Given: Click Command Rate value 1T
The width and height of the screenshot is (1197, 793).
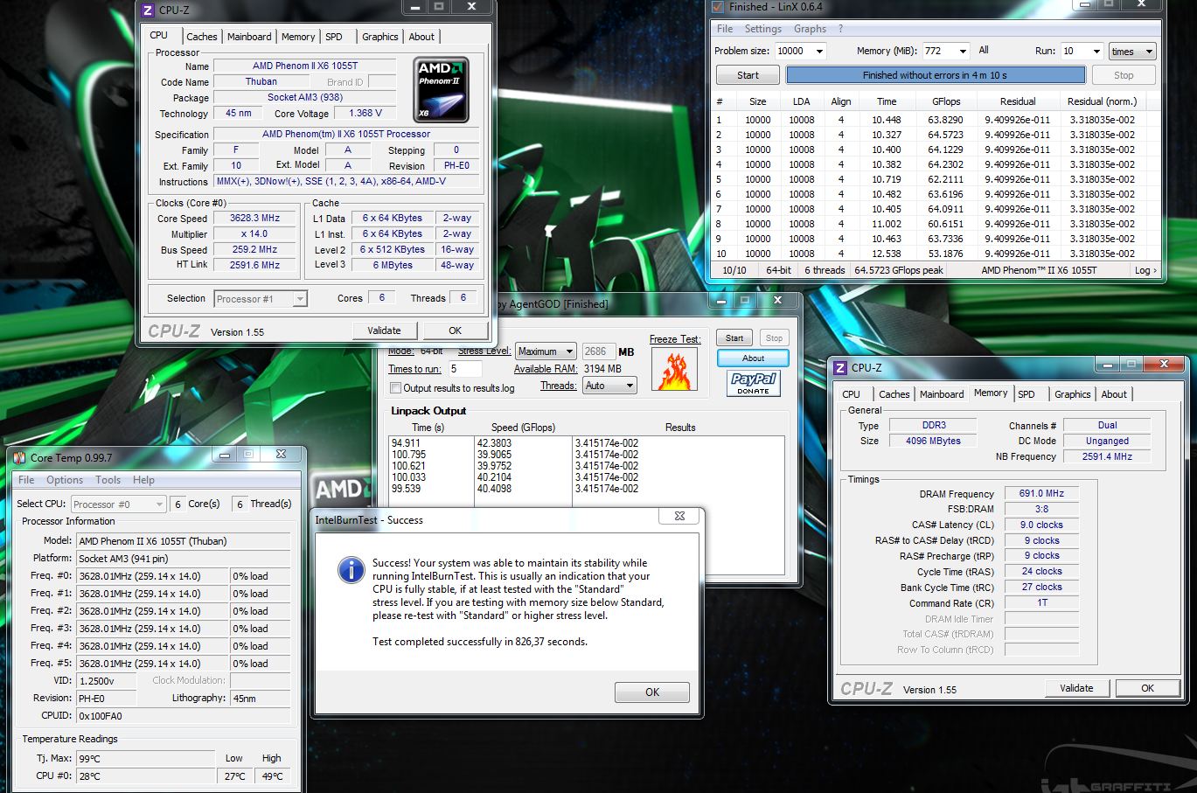Looking at the screenshot, I should click(1041, 602).
